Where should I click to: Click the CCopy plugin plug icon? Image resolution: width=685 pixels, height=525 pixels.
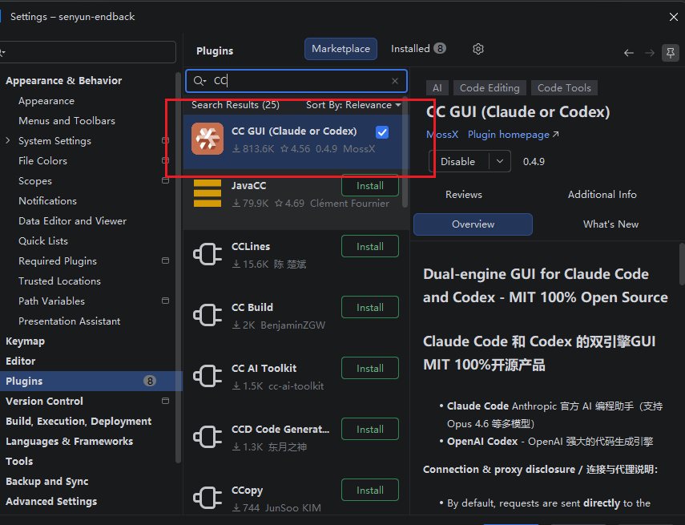(208, 498)
